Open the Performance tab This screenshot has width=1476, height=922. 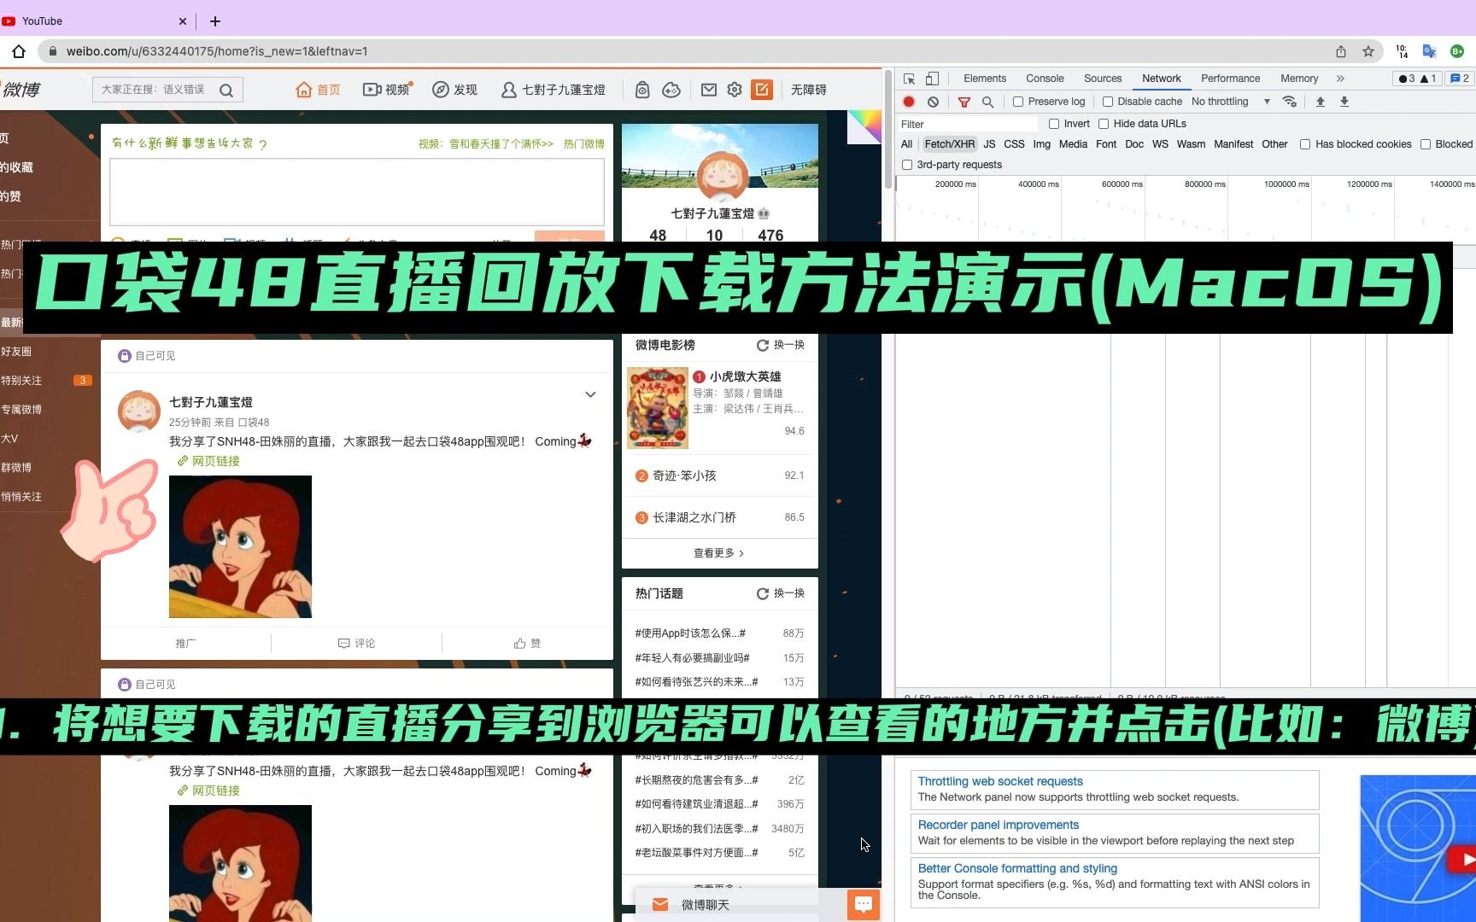tap(1230, 79)
